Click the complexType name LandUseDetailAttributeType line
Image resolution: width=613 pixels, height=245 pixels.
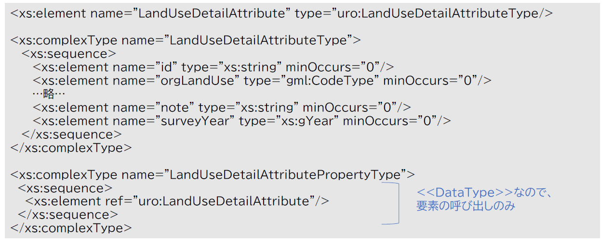click(x=186, y=40)
